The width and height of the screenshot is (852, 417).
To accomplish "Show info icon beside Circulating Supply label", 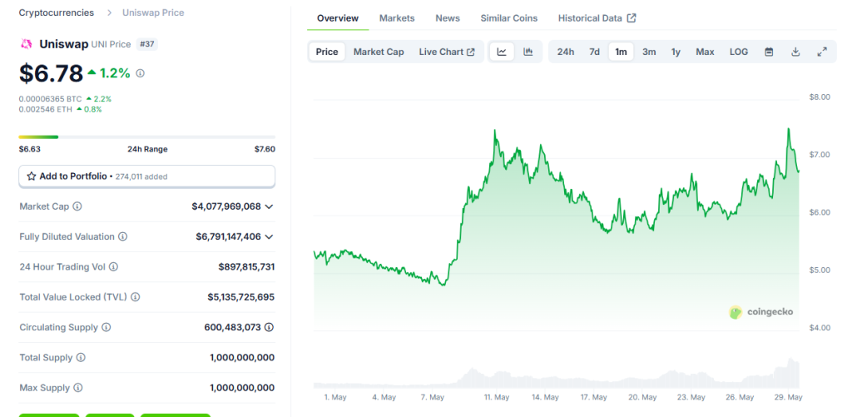I will [106, 327].
